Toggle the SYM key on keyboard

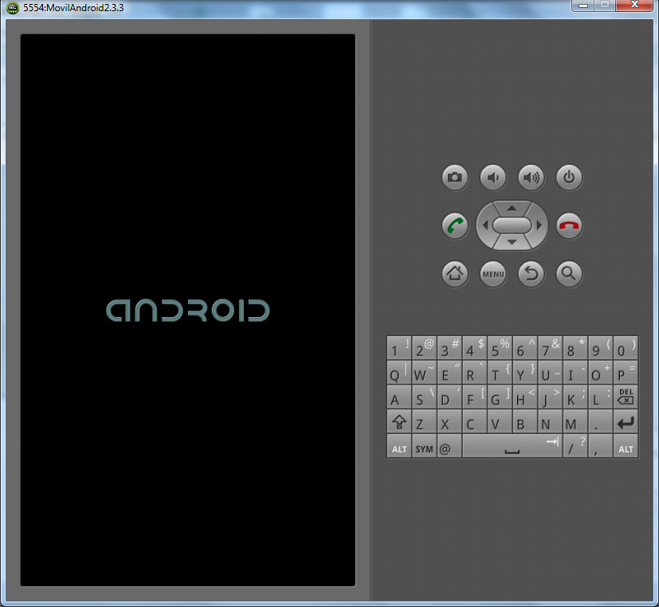point(423,447)
